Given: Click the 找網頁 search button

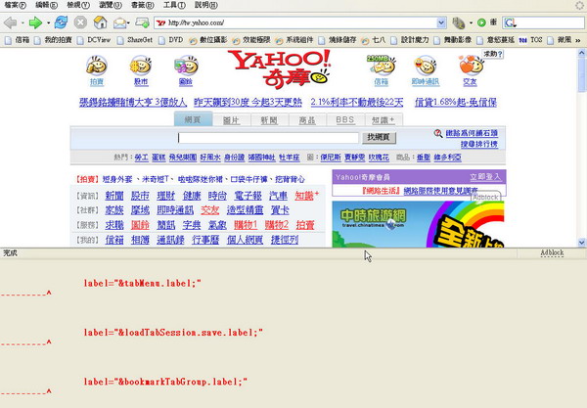Looking at the screenshot, I should pos(379,137).
